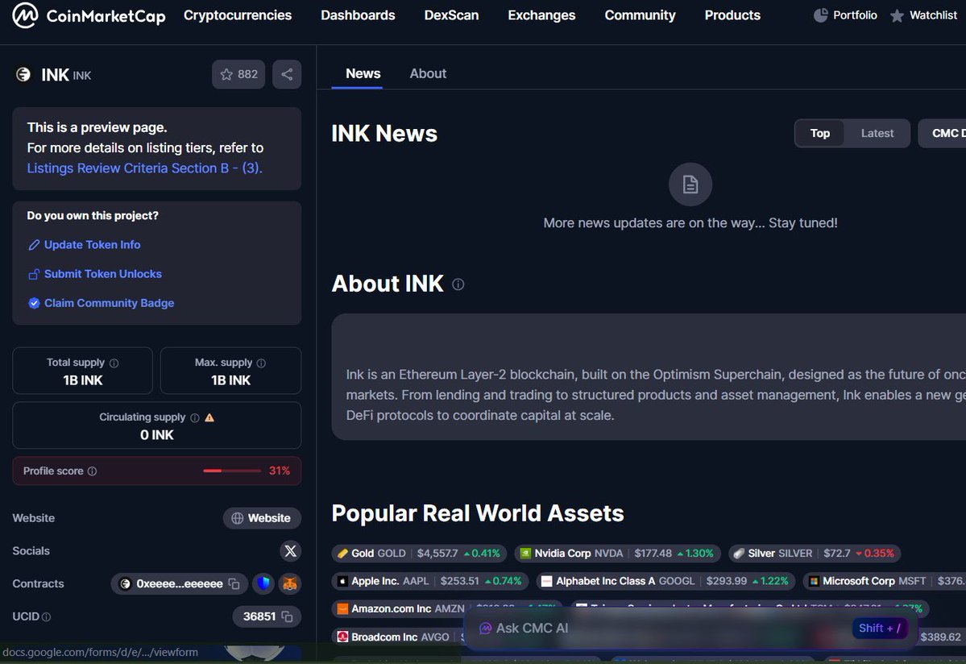
Task: Select the Latest news filter
Action: [x=877, y=133]
